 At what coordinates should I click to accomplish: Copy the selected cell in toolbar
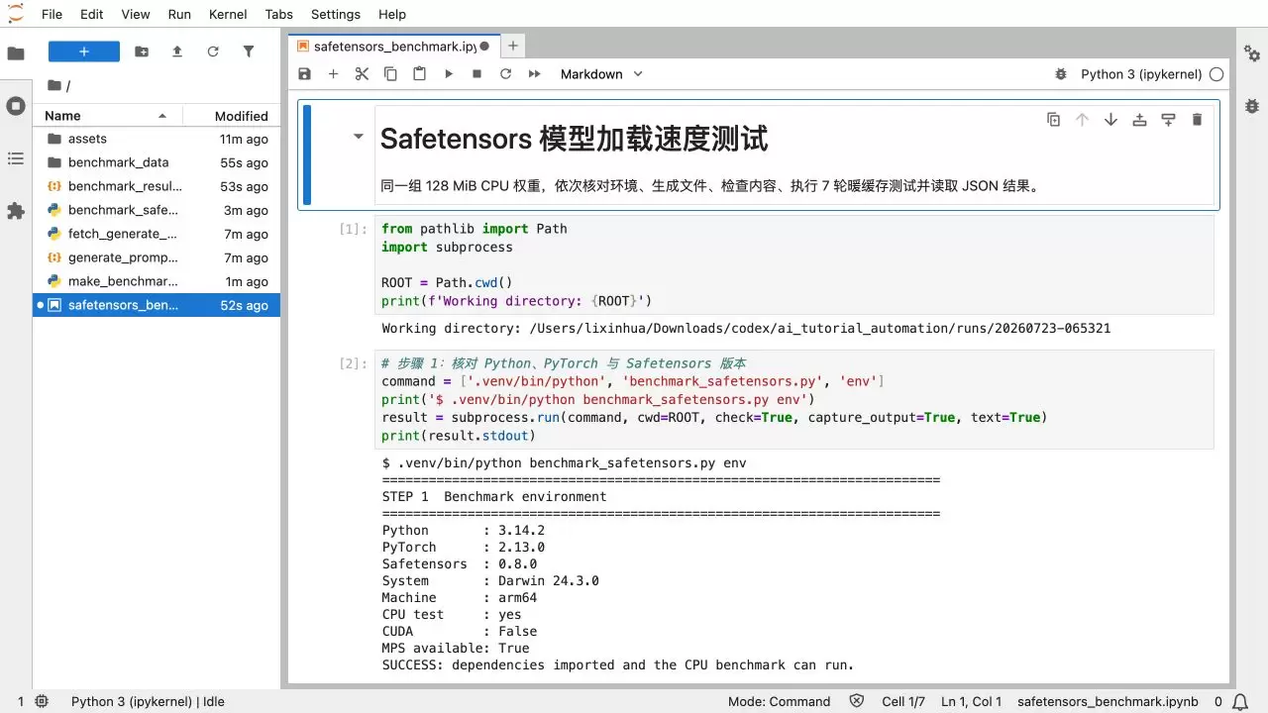point(390,74)
